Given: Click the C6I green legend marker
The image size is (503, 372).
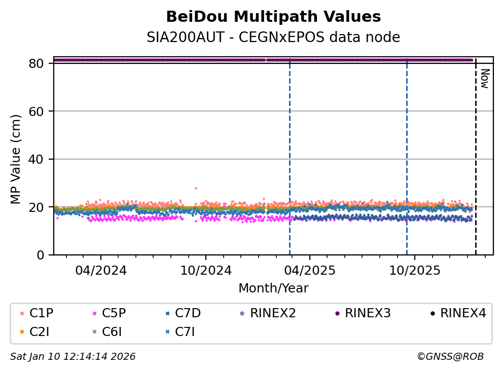Looking at the screenshot, I should point(94,332).
